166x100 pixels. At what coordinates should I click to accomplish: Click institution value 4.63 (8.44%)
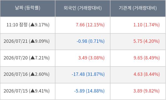coord(147,74)
